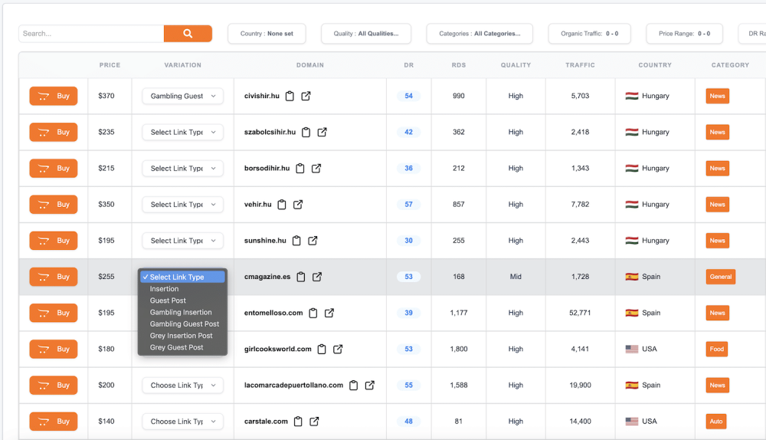The width and height of the screenshot is (766, 440).
Task: Copy carstale.com clipboard icon
Action: 298,422
